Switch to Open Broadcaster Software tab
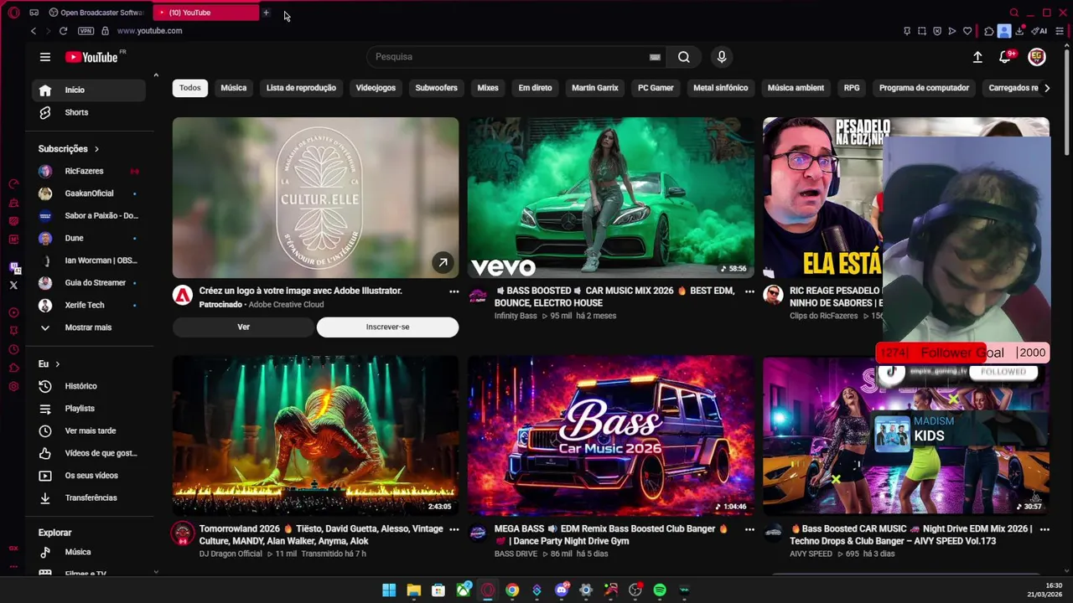 [x=96, y=13]
